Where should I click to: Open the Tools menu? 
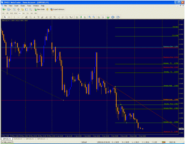pyautogui.click(x=29, y=6)
